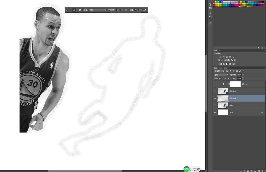Show the Black & White 1 adjustment layer
266x172 pixels.
(x=215, y=84)
